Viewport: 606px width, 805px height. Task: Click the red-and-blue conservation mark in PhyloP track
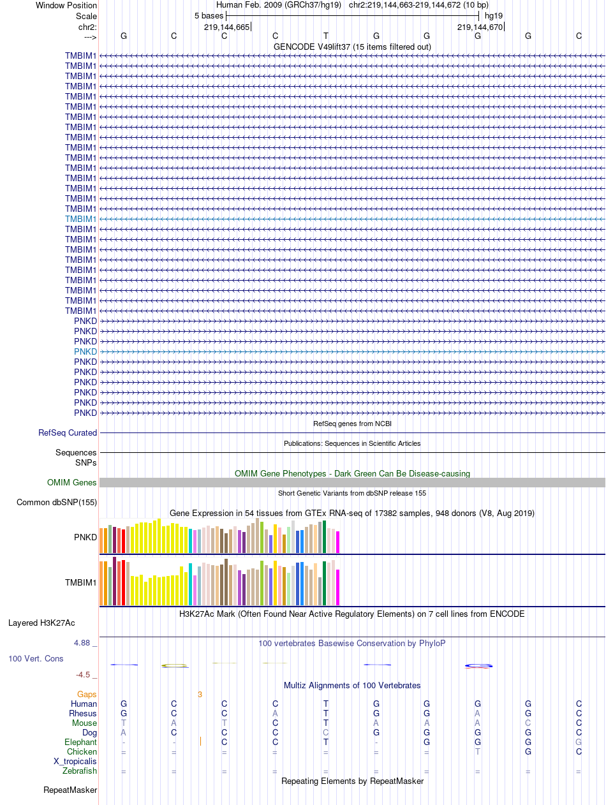pyautogui.click(x=478, y=666)
